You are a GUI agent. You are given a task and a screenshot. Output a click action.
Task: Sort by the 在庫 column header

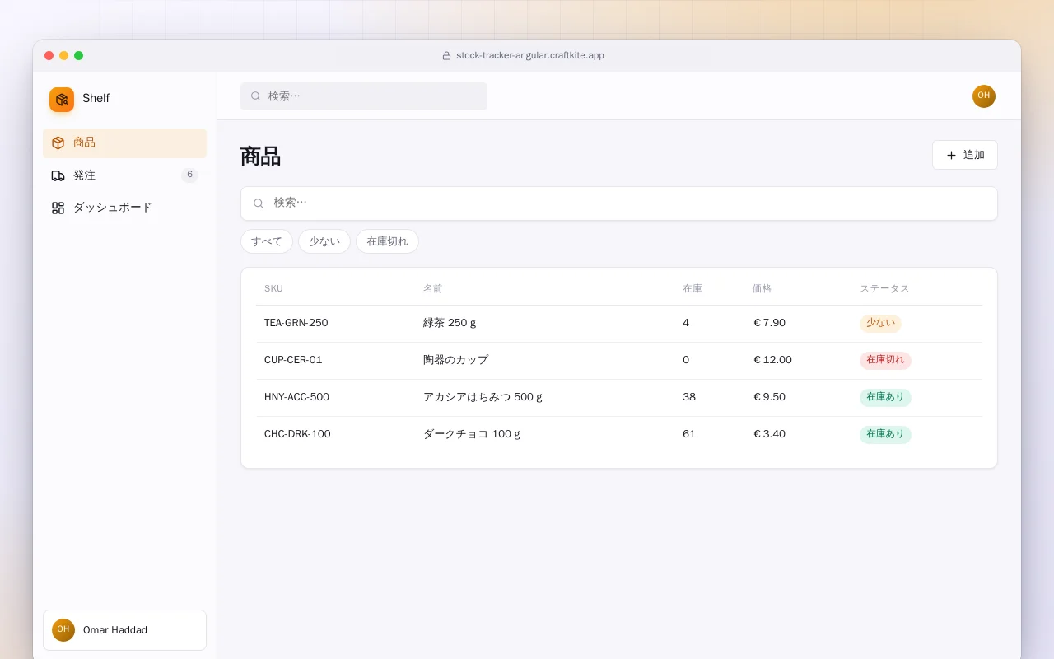[x=693, y=289]
